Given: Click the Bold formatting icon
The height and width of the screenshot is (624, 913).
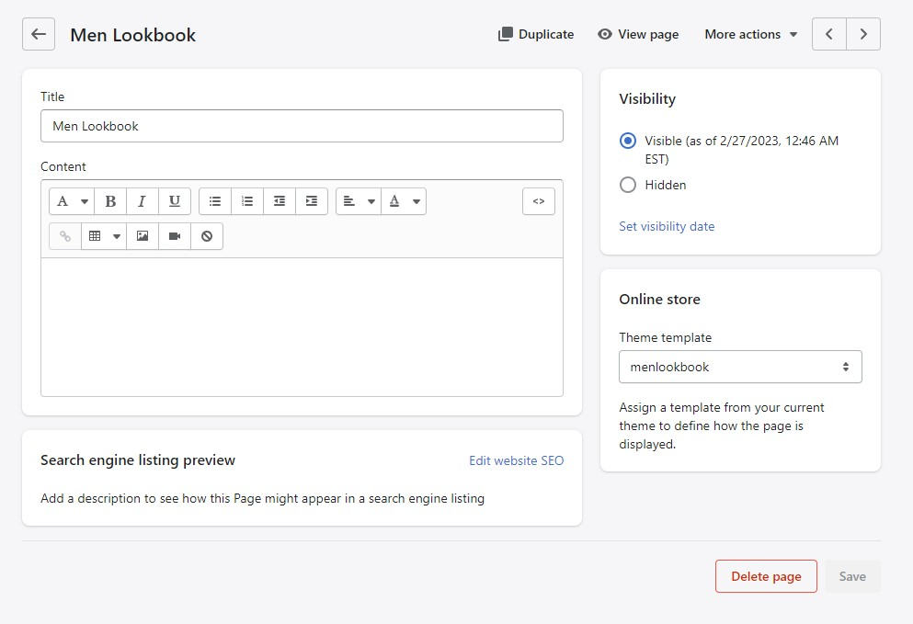Looking at the screenshot, I should tap(110, 201).
